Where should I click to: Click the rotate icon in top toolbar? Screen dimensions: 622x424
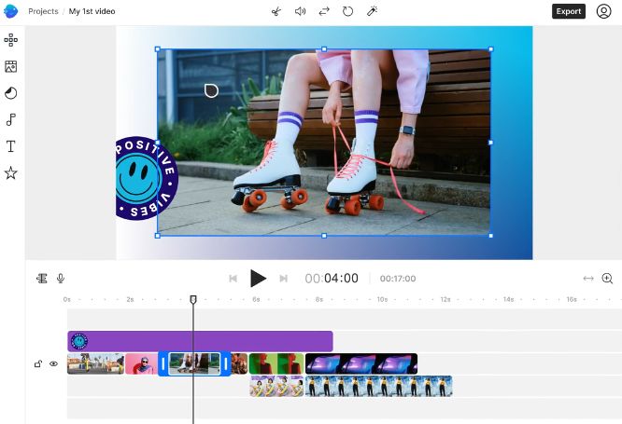coord(348,11)
